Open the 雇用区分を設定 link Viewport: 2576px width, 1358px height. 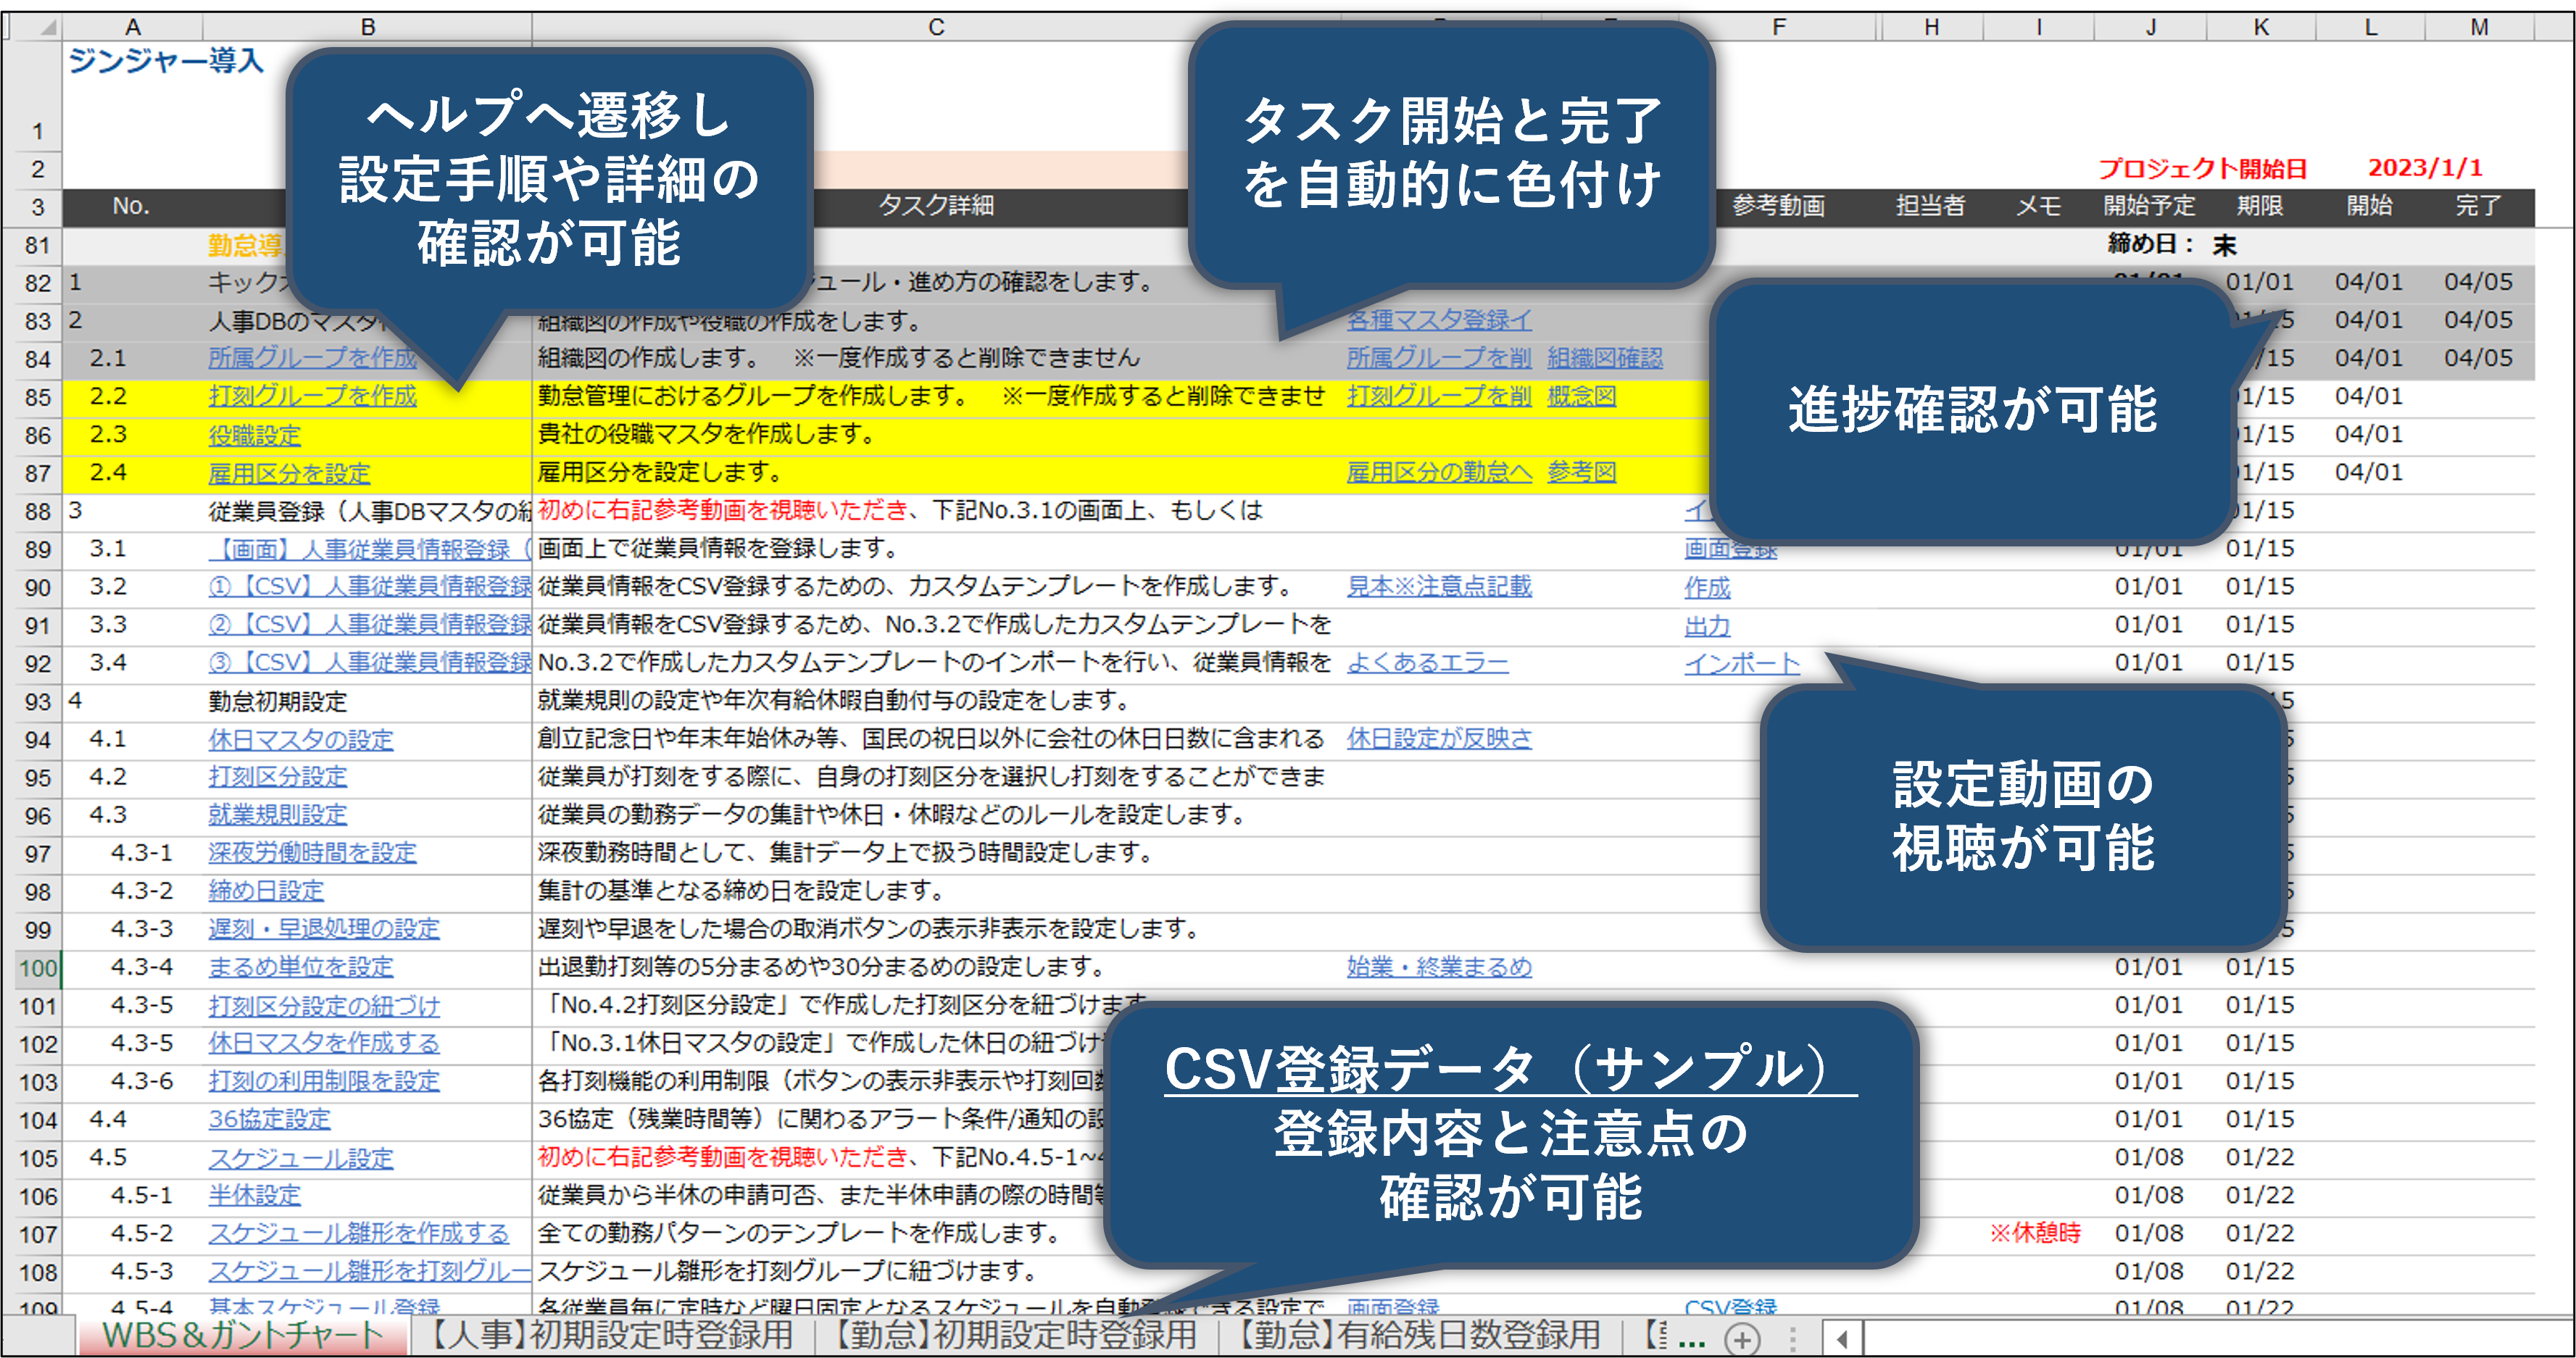(x=289, y=473)
